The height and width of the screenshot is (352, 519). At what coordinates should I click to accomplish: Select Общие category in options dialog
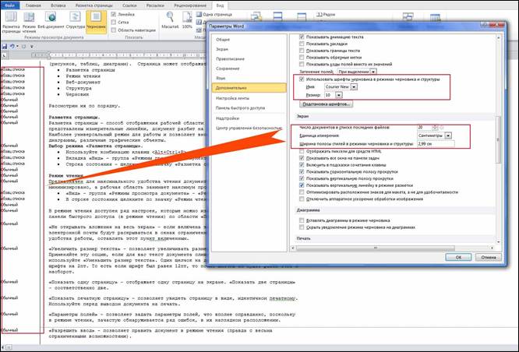point(249,40)
